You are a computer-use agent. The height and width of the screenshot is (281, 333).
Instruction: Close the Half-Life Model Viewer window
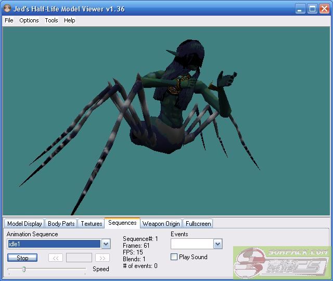(325, 9)
